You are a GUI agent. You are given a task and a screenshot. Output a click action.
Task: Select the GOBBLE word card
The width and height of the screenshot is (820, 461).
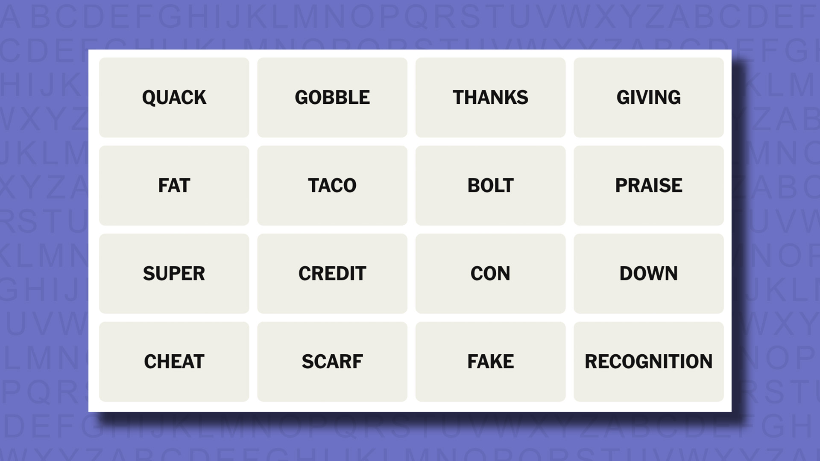[332, 97]
